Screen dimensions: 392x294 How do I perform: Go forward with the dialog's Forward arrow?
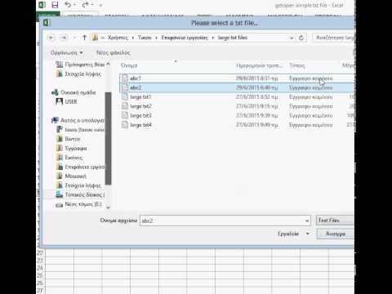[64, 38]
